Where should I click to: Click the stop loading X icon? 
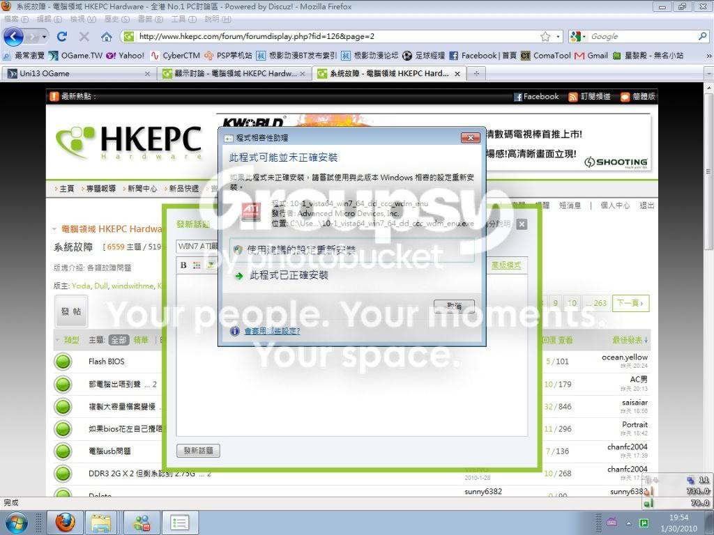pyautogui.click(x=84, y=36)
